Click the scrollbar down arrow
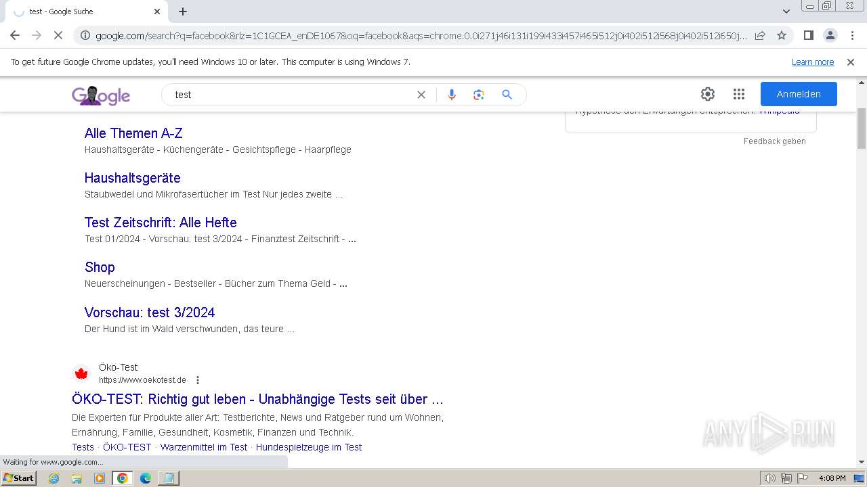This screenshot has width=867, height=487. [x=862, y=463]
